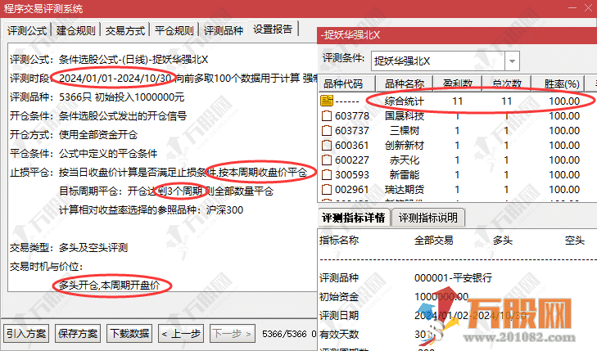Click the icon beside stock 603778
Screen dimensions: 597x351
coord(328,115)
